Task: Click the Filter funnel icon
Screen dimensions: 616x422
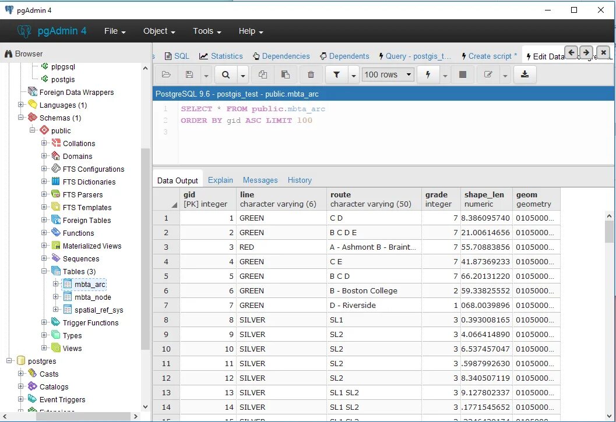Action: click(x=337, y=75)
